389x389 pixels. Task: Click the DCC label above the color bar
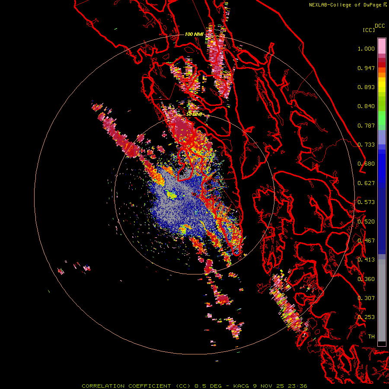tap(380, 26)
